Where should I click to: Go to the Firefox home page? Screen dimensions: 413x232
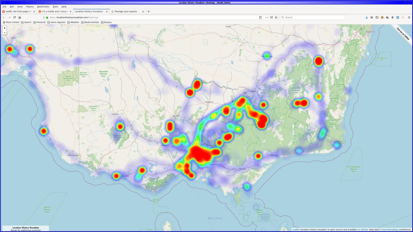pyautogui.click(x=20, y=17)
